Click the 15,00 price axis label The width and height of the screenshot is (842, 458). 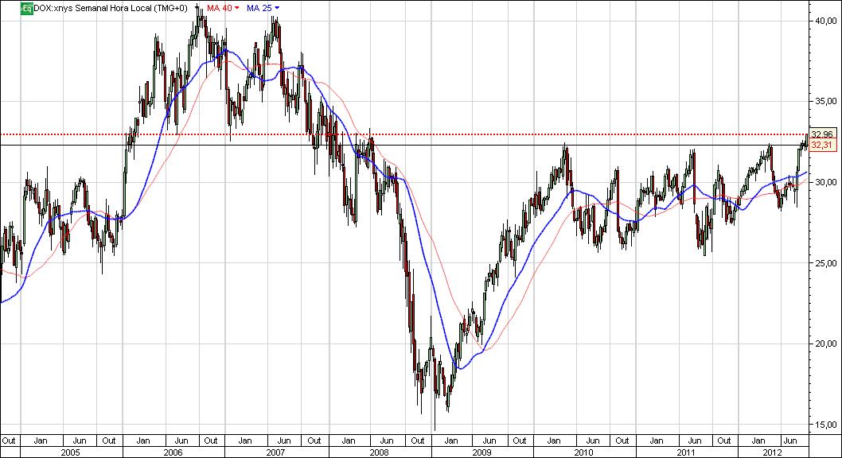[826, 425]
